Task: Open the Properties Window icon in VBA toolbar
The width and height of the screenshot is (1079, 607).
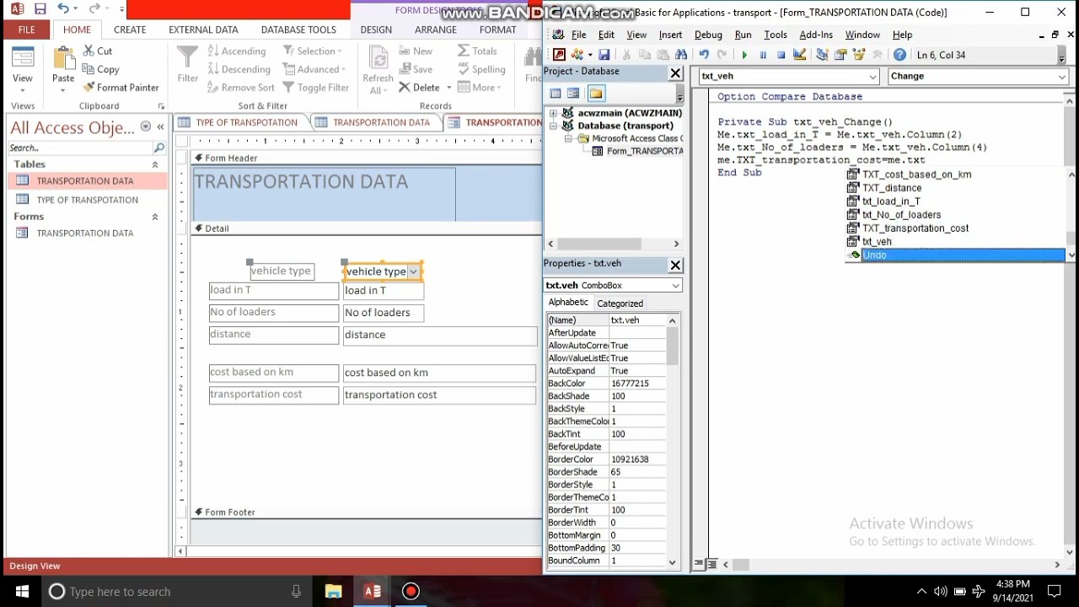Action: (x=840, y=55)
